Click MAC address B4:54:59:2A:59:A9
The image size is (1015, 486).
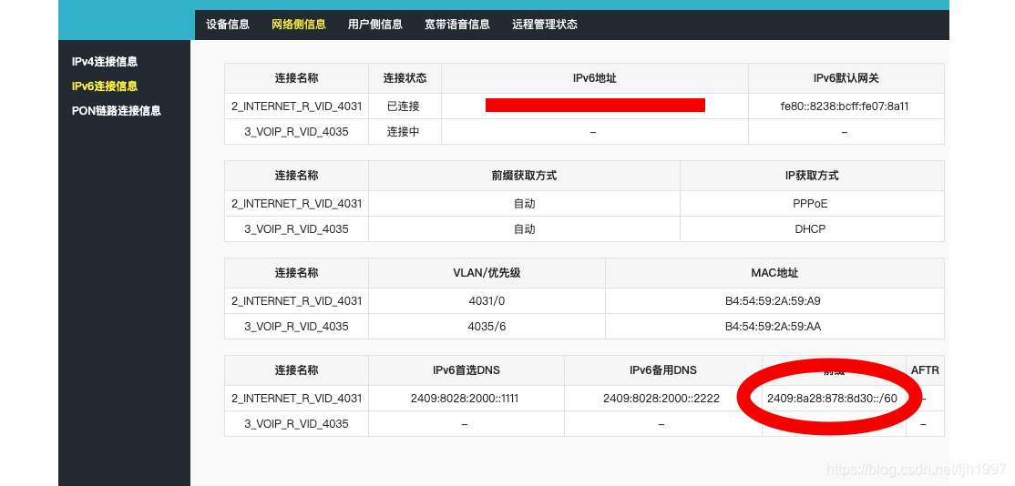(773, 301)
